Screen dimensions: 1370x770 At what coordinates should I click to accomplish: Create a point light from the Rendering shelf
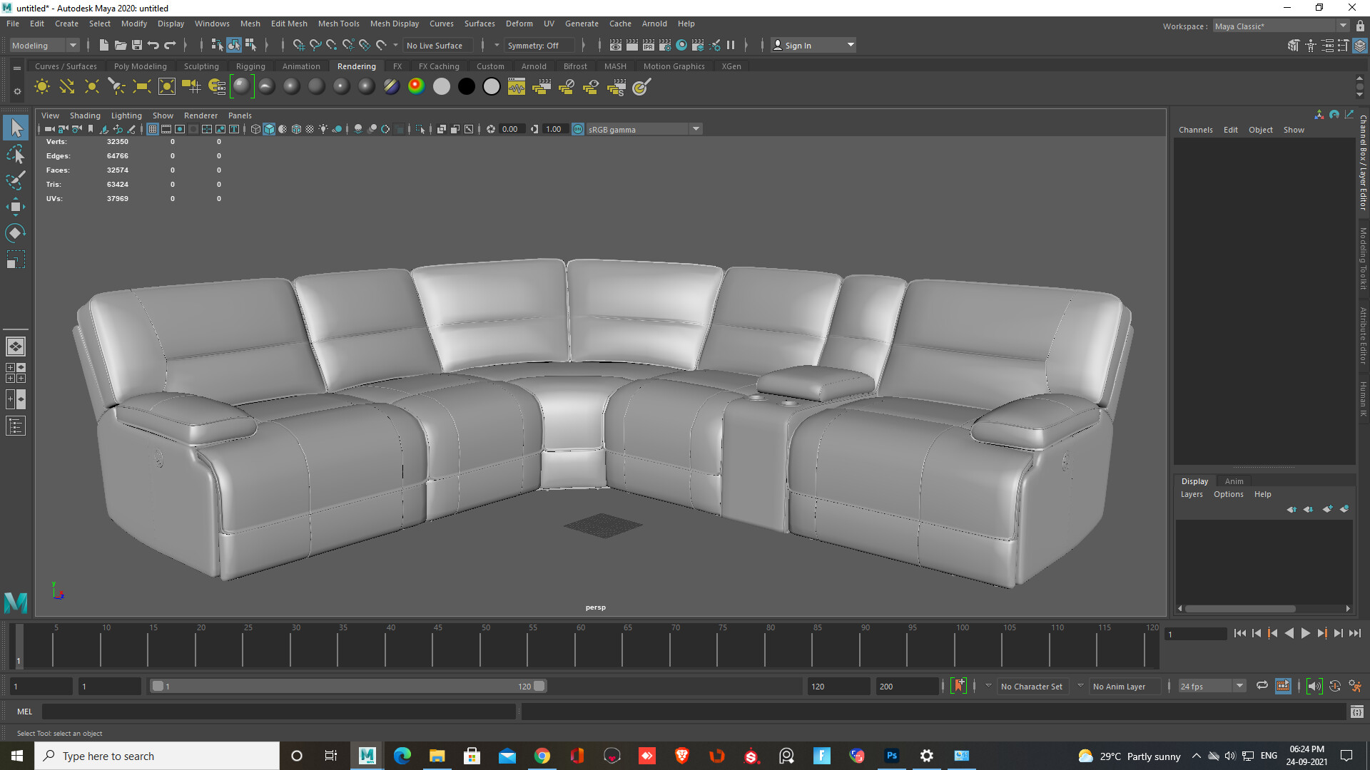point(91,86)
